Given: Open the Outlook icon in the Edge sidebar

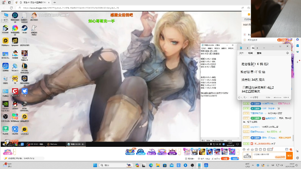Looking at the screenshot, I should tap(298, 45).
